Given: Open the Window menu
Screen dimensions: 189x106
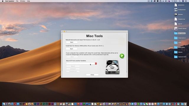Looking at the screenshot, I should [22, 1].
